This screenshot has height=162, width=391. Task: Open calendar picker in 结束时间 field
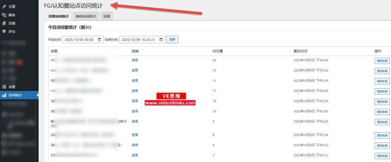pos(161,40)
